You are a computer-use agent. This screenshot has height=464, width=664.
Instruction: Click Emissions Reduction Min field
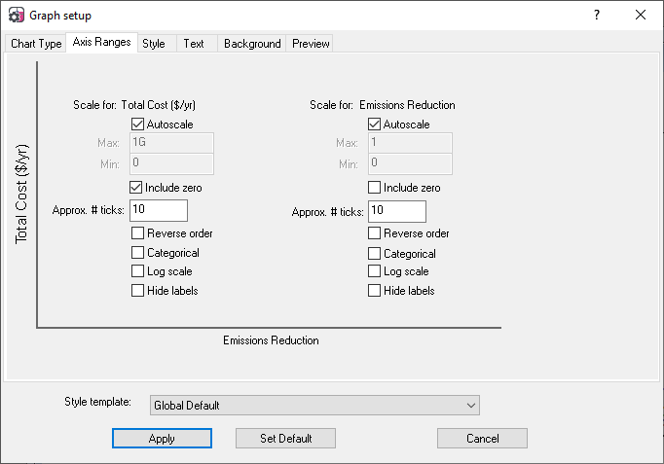(x=410, y=163)
